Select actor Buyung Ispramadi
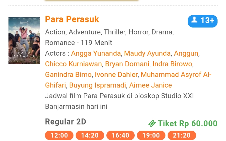226x141 pixels. point(98,85)
